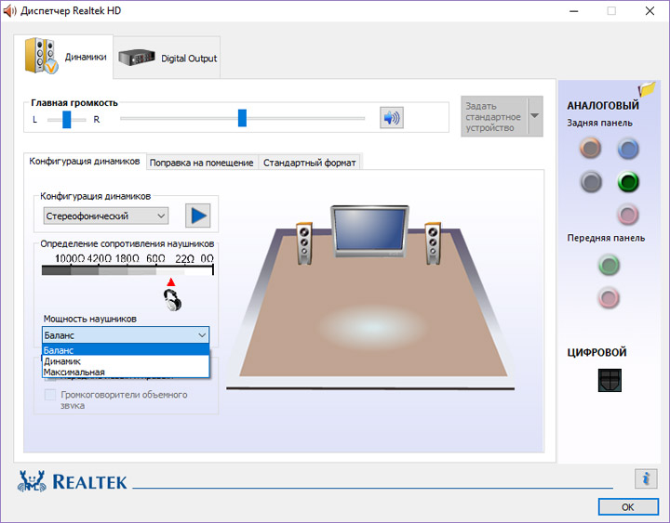The image size is (670, 523).
Task: Open the Стандартный формат tab
Action: [x=309, y=163]
